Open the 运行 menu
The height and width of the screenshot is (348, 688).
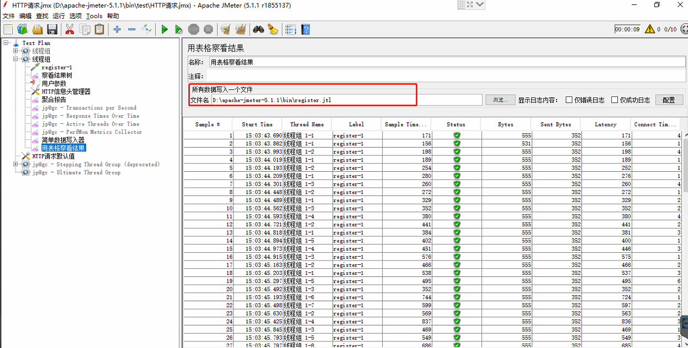click(x=59, y=15)
